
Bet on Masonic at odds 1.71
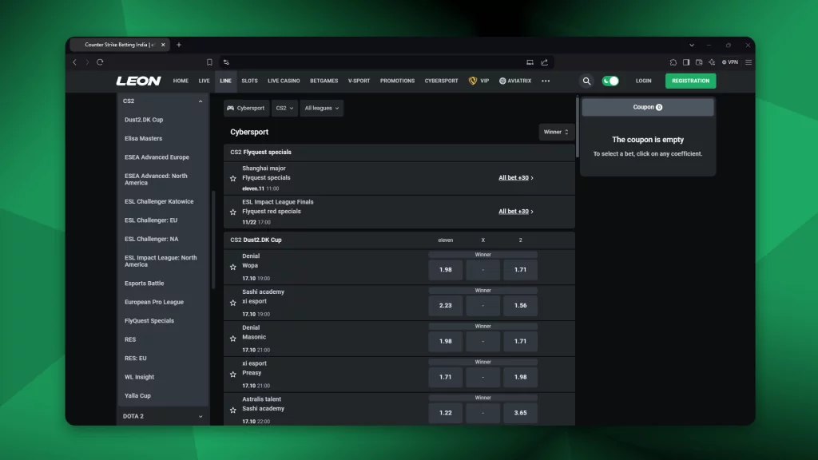click(520, 341)
